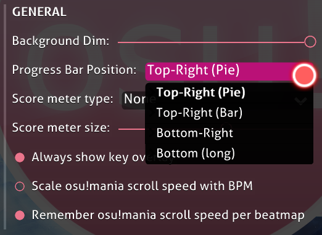Click the Score meter type label
322x235 pixels.
(62, 99)
